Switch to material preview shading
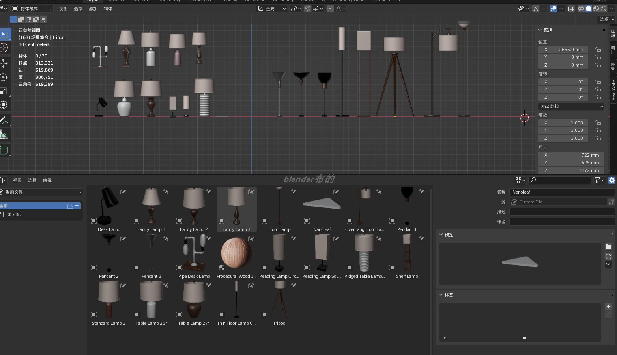This screenshot has height=355, width=617. [596, 9]
